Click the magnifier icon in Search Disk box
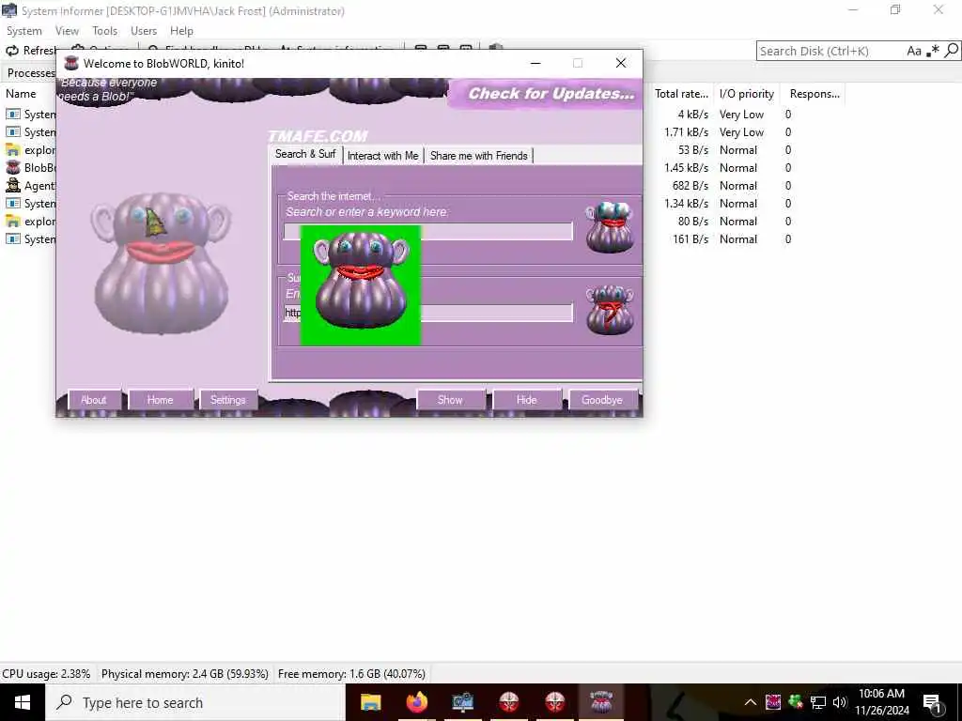The height and width of the screenshot is (721, 962). [951, 51]
